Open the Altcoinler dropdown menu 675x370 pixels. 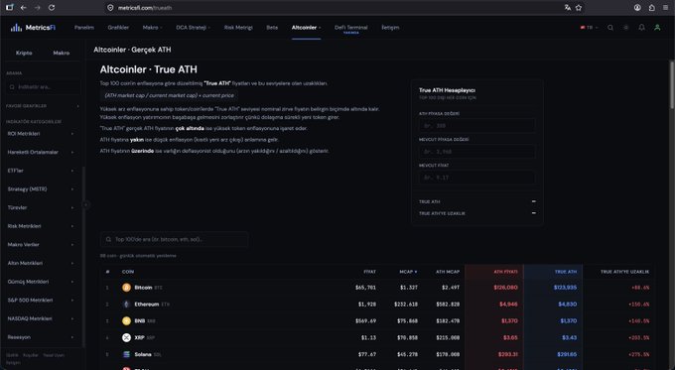[x=306, y=28]
